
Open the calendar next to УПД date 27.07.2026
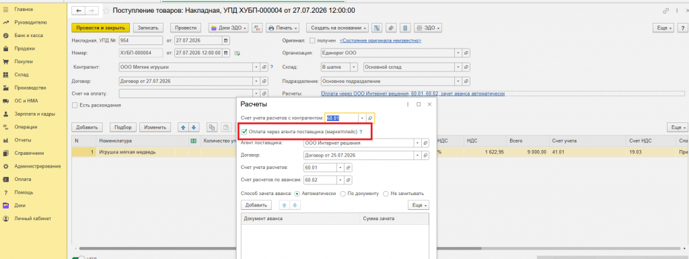pos(226,41)
